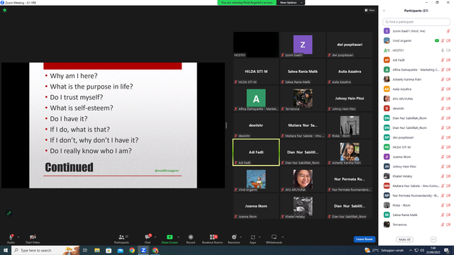Open the Whiteboards toolbar button
Screen dimensions: 454x255
coord(274,239)
